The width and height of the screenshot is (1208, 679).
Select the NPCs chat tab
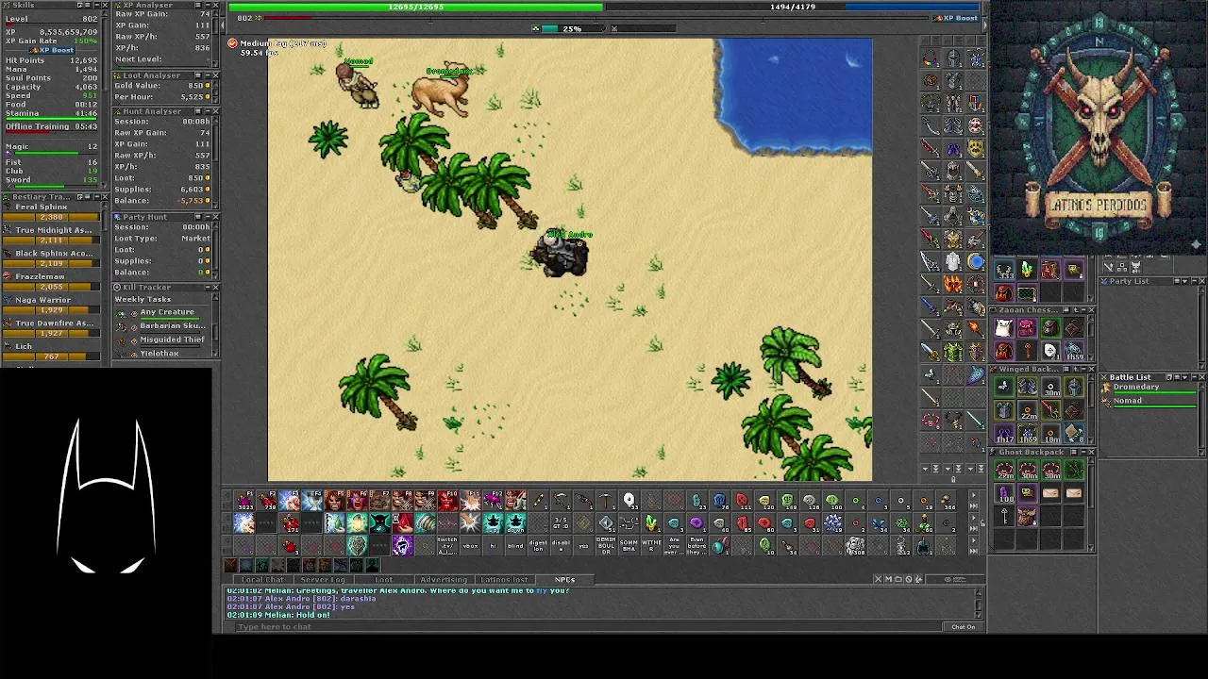(x=564, y=580)
